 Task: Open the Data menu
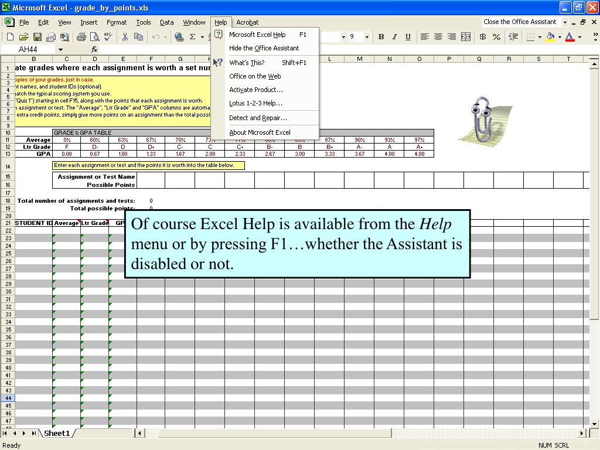pyautogui.click(x=166, y=22)
